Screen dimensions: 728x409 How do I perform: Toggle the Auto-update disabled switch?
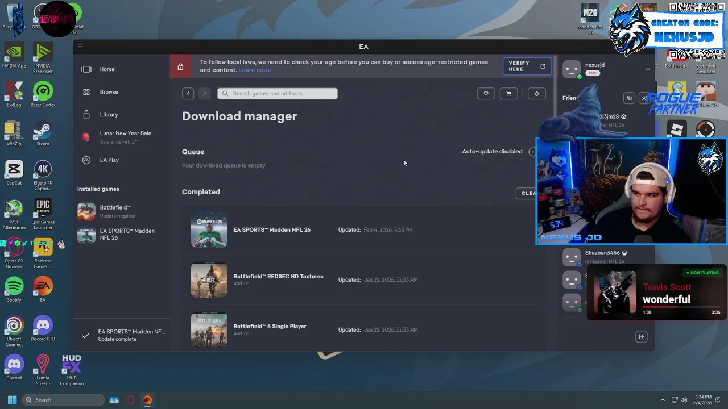[532, 152]
